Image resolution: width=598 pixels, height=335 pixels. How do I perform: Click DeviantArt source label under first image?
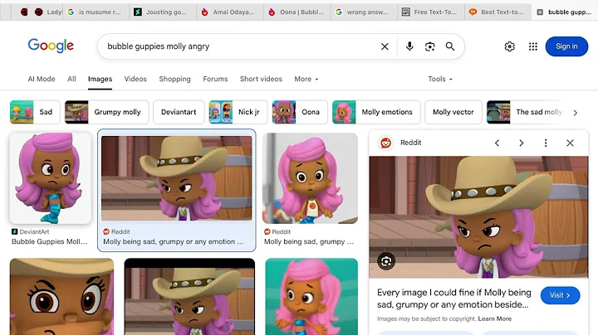[31, 232]
